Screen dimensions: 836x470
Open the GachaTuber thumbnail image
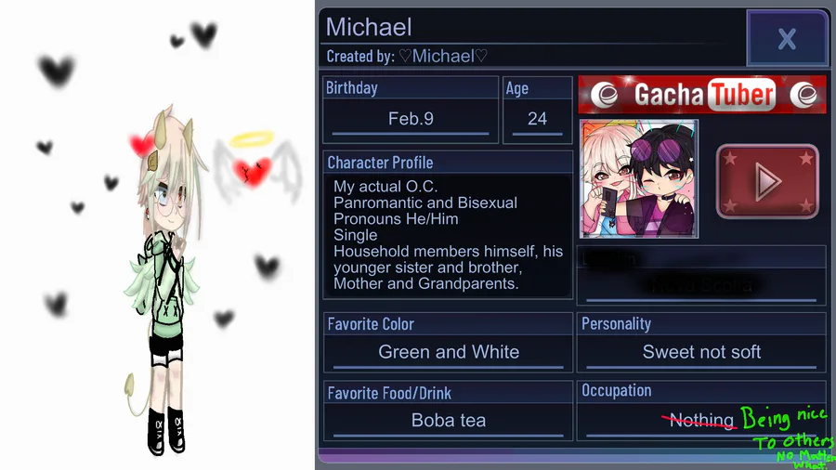click(x=639, y=178)
